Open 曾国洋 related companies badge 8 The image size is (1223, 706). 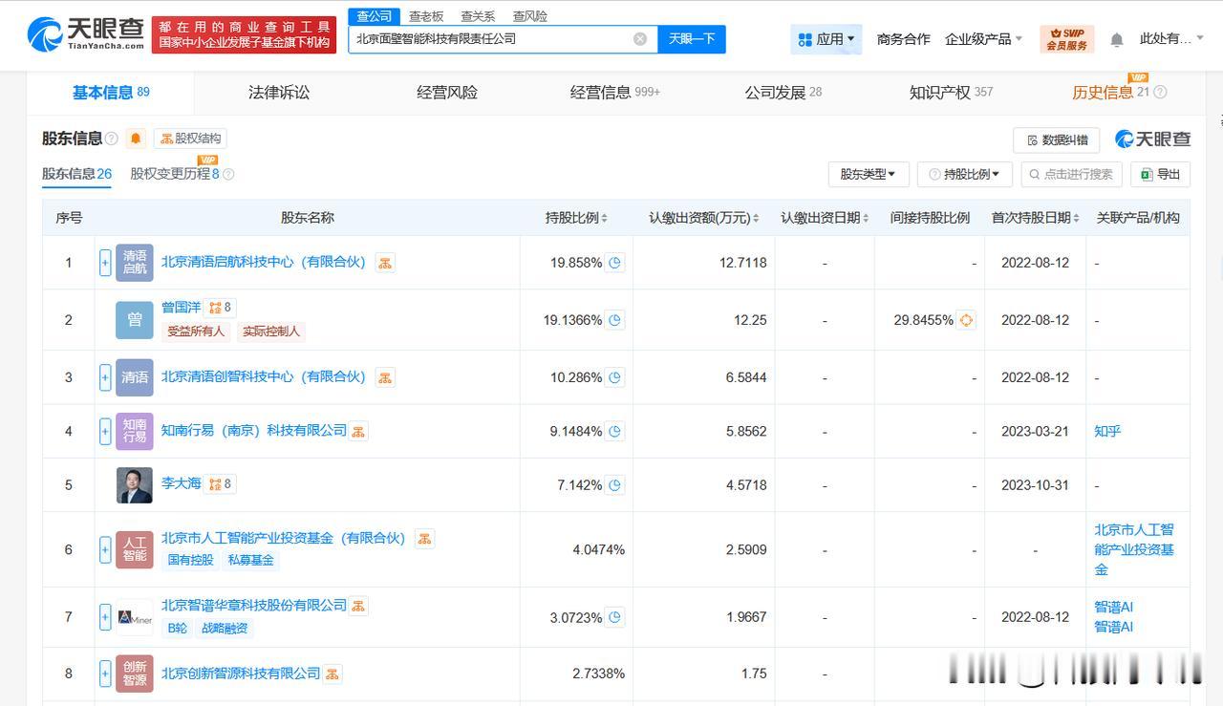[221, 308]
